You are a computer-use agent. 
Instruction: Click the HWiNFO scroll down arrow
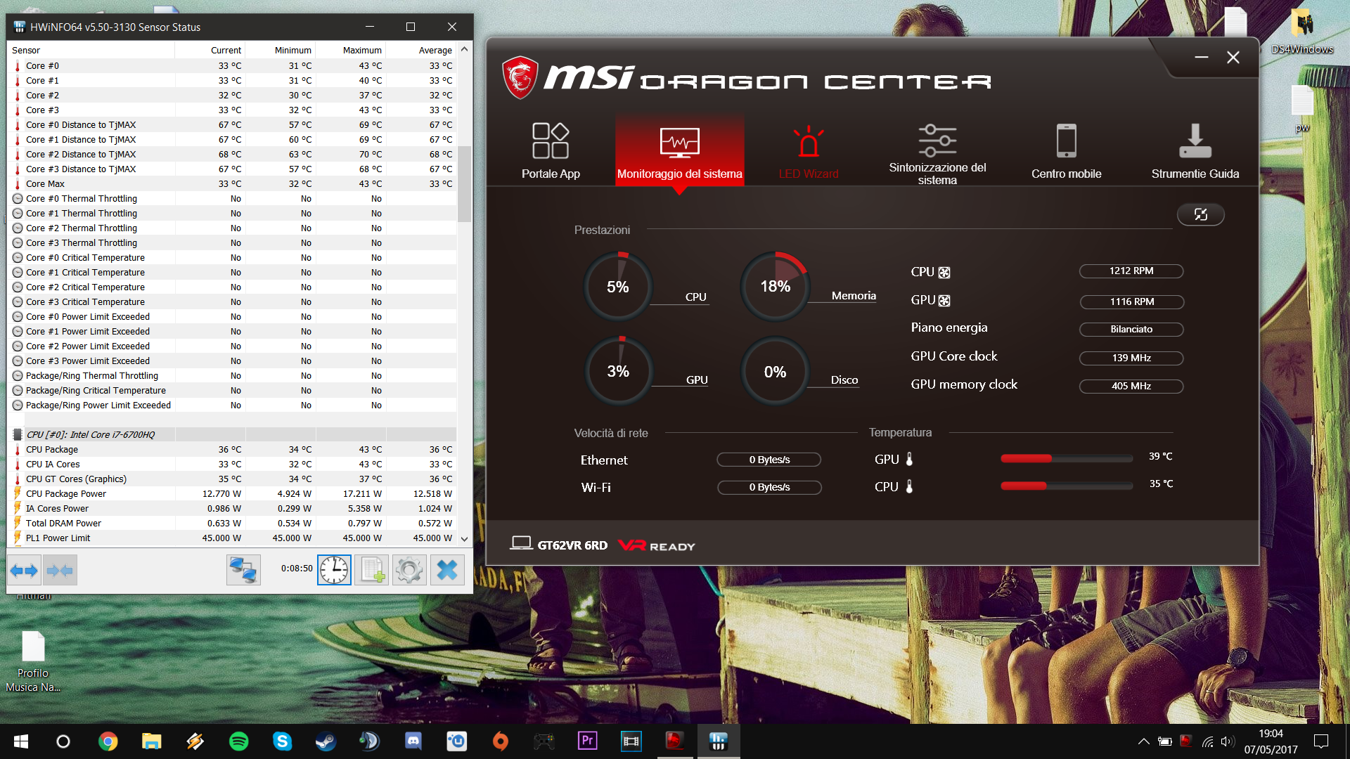point(464,539)
